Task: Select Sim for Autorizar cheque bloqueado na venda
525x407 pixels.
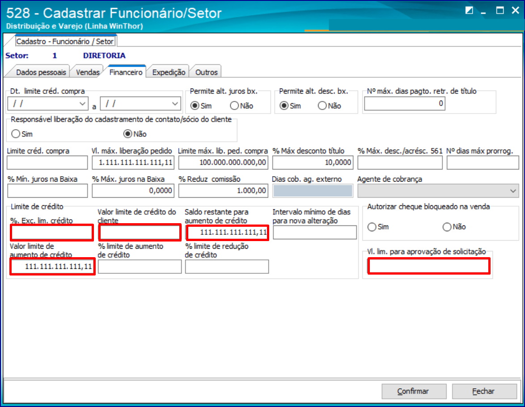Action: pos(372,227)
